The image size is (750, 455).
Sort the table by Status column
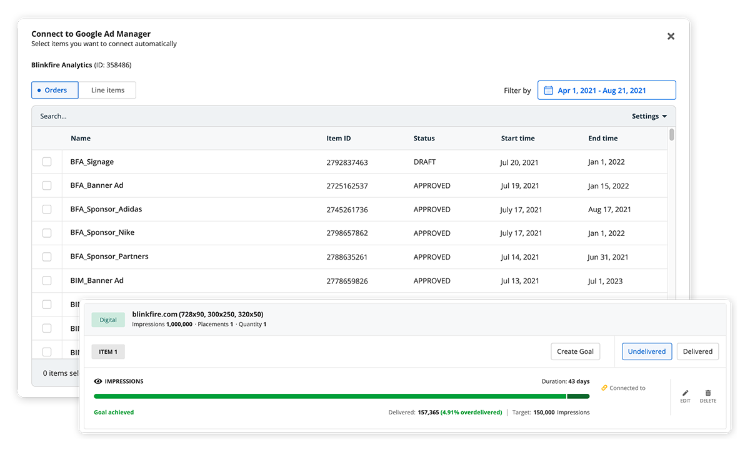point(424,139)
